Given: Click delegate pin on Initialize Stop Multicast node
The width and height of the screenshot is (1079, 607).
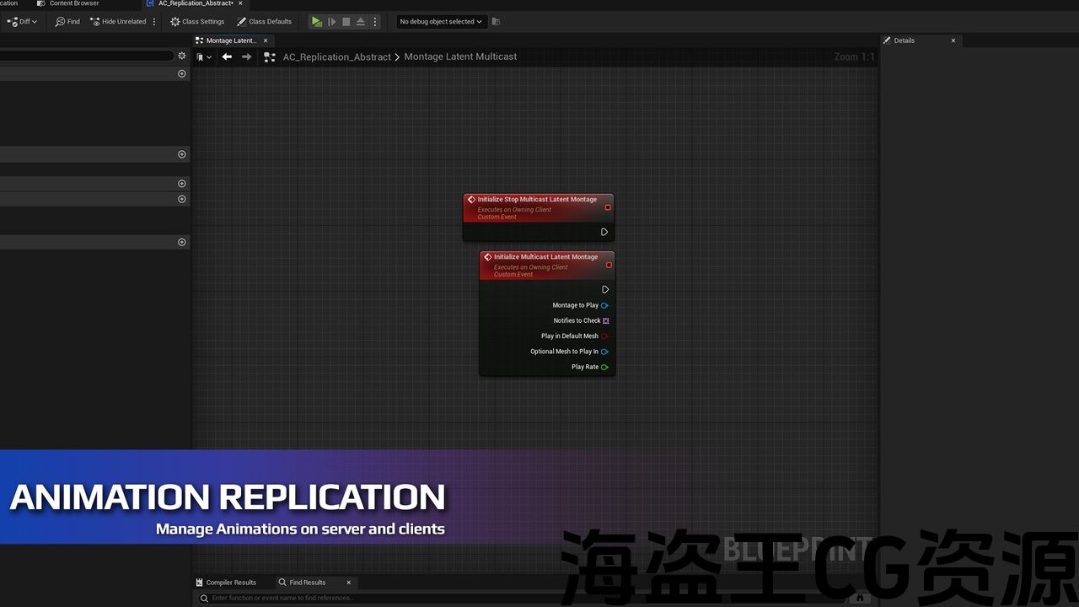Looking at the screenshot, I should pos(608,207).
